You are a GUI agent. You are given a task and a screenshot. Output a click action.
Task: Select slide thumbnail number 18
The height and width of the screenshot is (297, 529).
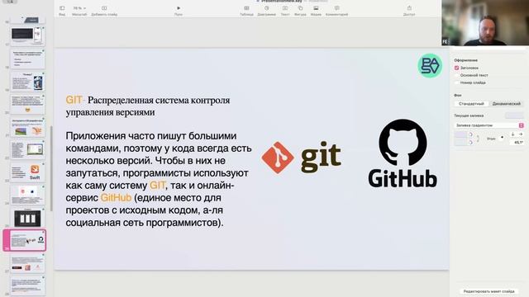pos(27,59)
